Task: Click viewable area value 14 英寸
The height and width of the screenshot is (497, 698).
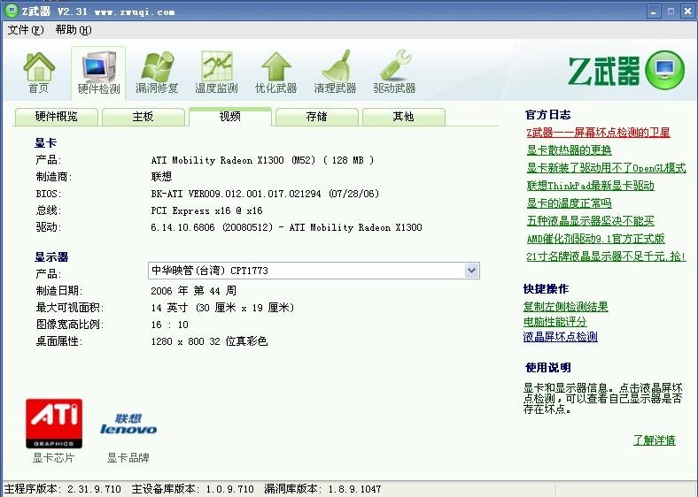Action: coord(222,308)
